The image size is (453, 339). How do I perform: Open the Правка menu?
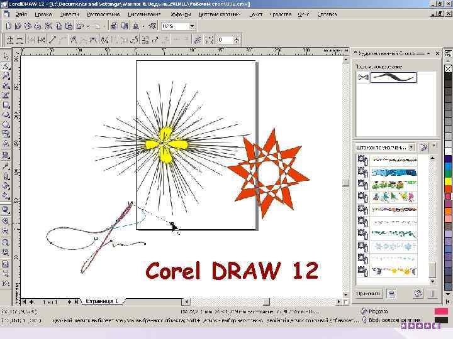point(43,14)
